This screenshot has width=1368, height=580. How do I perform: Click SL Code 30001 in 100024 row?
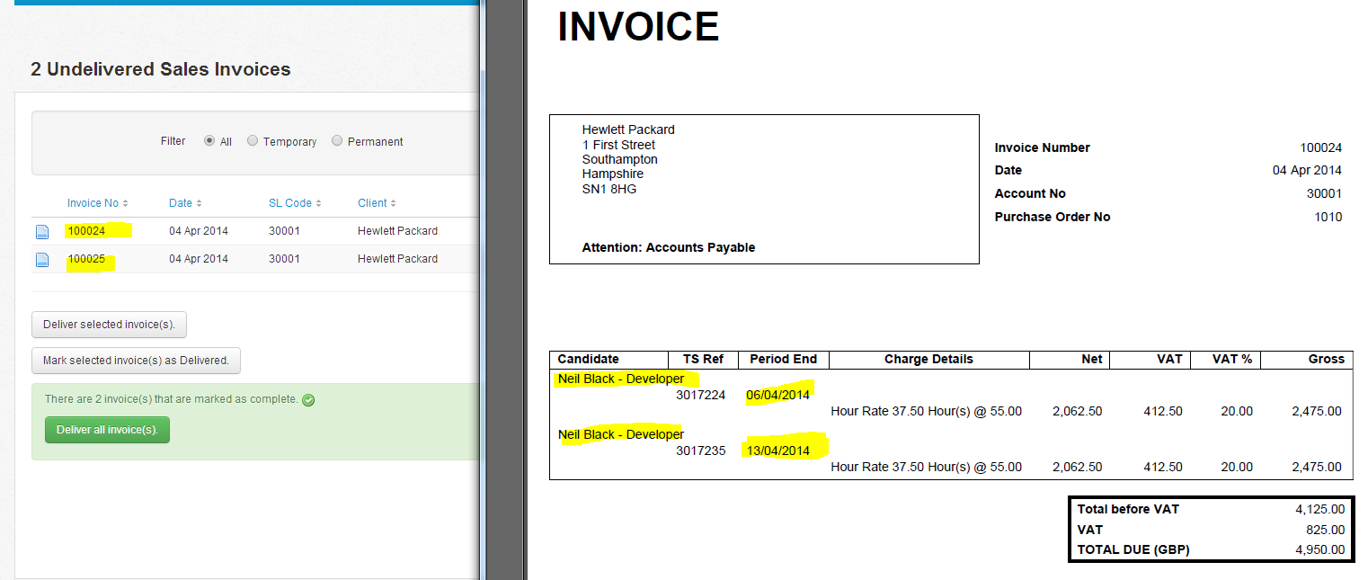pos(284,231)
